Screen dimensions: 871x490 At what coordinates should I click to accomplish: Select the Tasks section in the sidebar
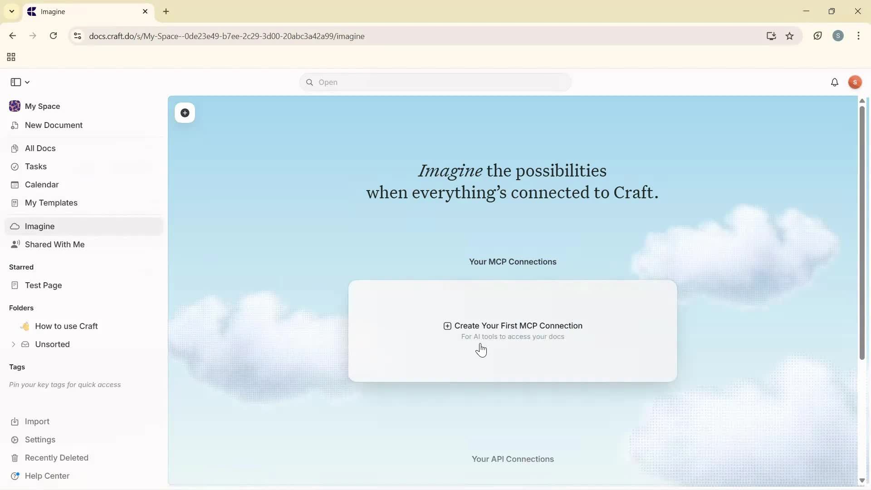35,167
